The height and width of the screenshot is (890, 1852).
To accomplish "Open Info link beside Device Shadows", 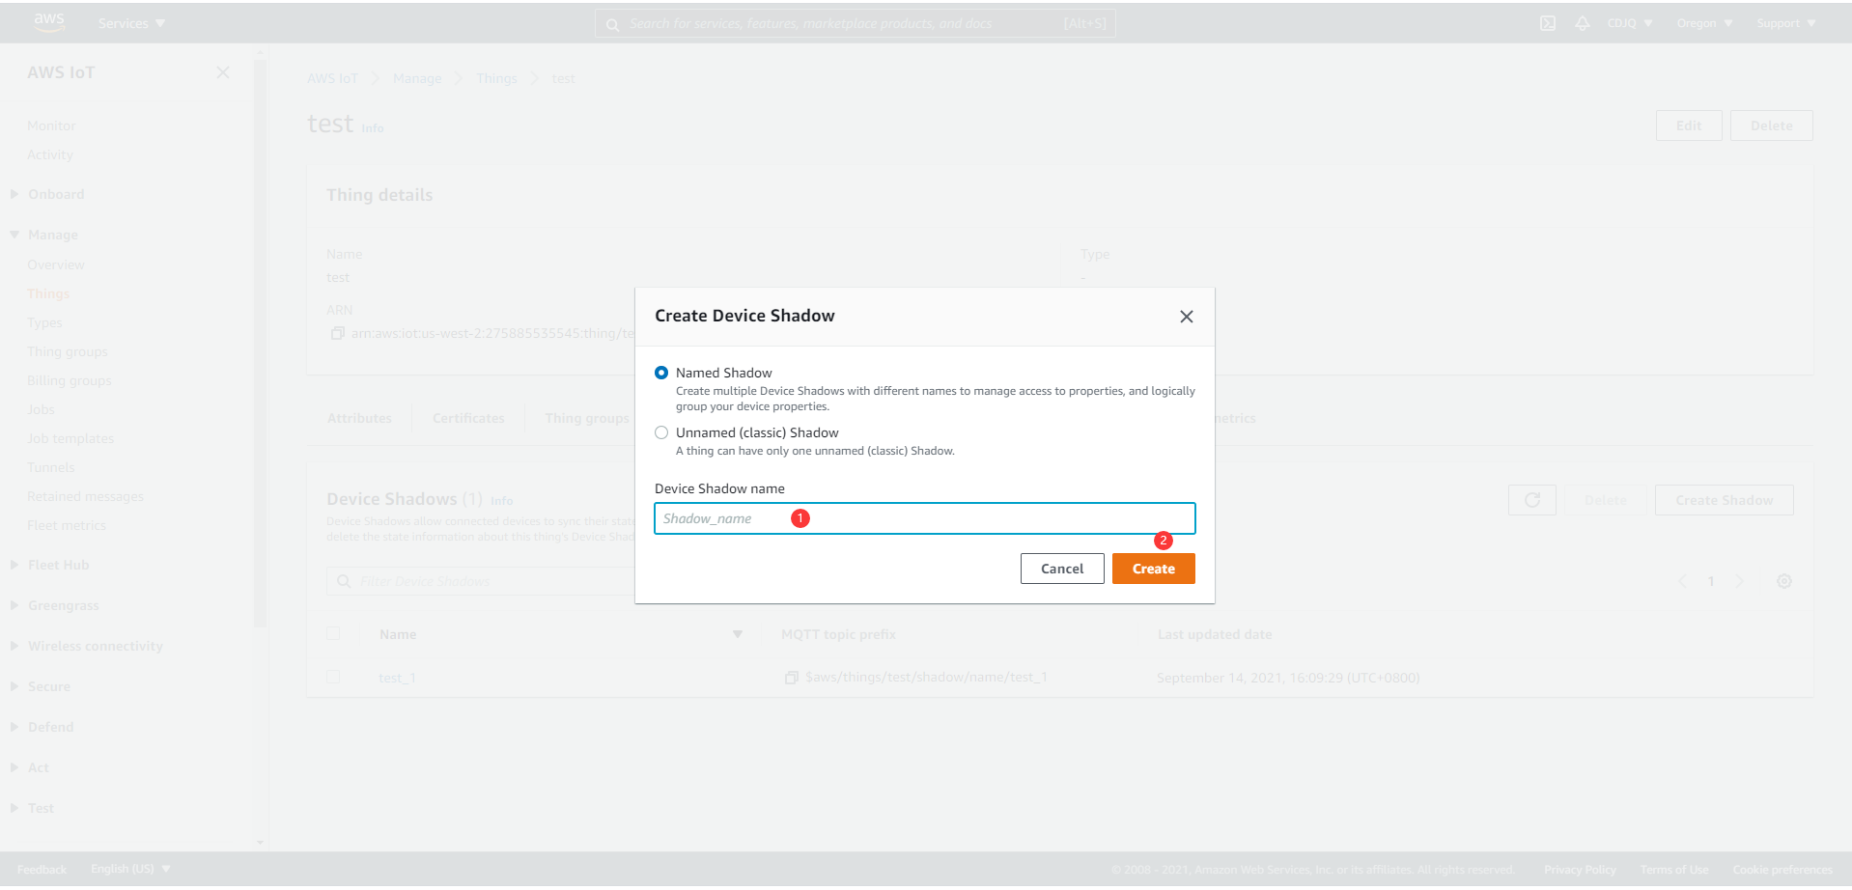I will click(x=501, y=501).
